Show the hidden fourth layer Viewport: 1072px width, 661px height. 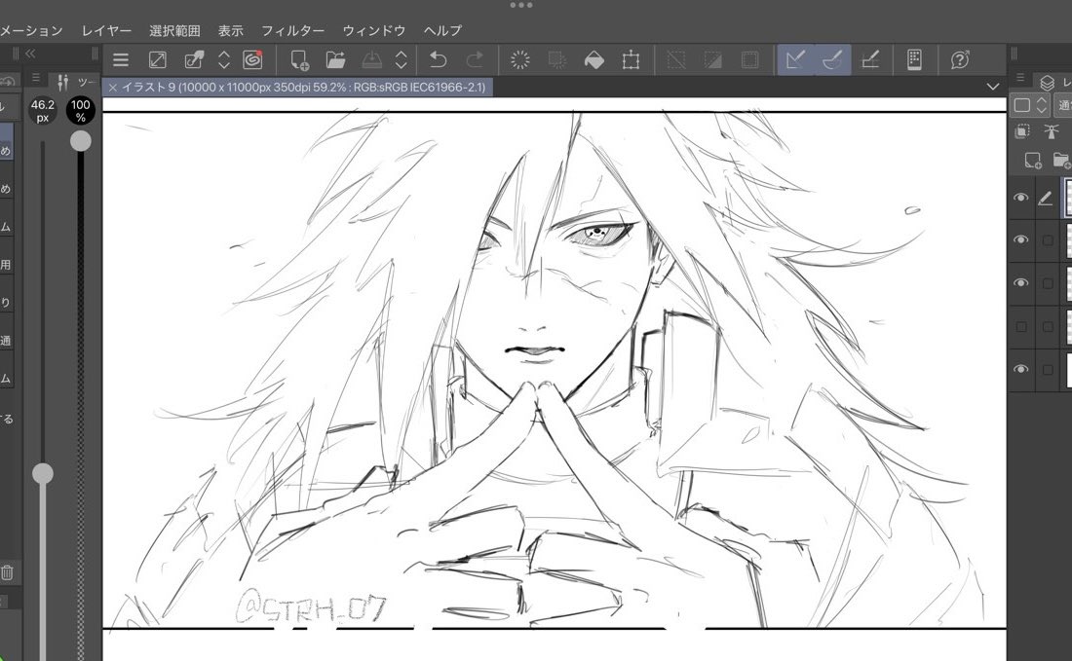coord(1021,327)
